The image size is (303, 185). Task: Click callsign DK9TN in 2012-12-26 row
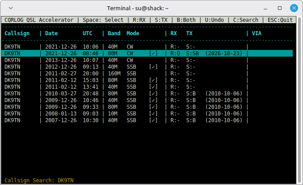13,67
